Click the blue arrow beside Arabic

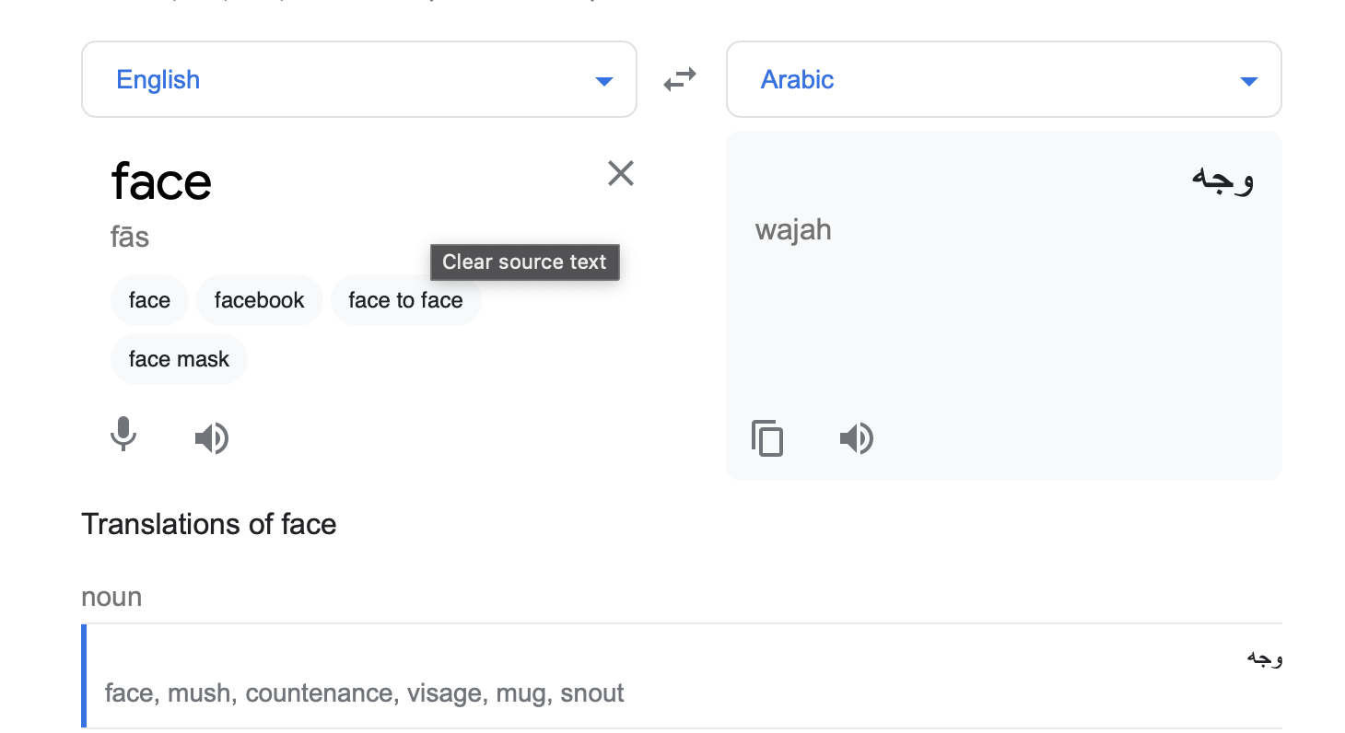click(1249, 82)
